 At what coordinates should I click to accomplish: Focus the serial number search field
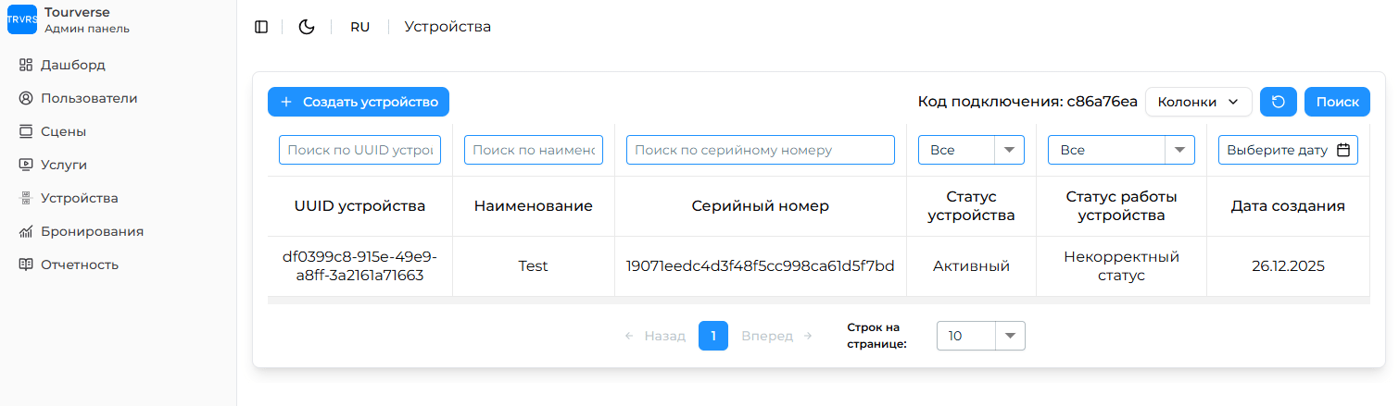pos(760,150)
